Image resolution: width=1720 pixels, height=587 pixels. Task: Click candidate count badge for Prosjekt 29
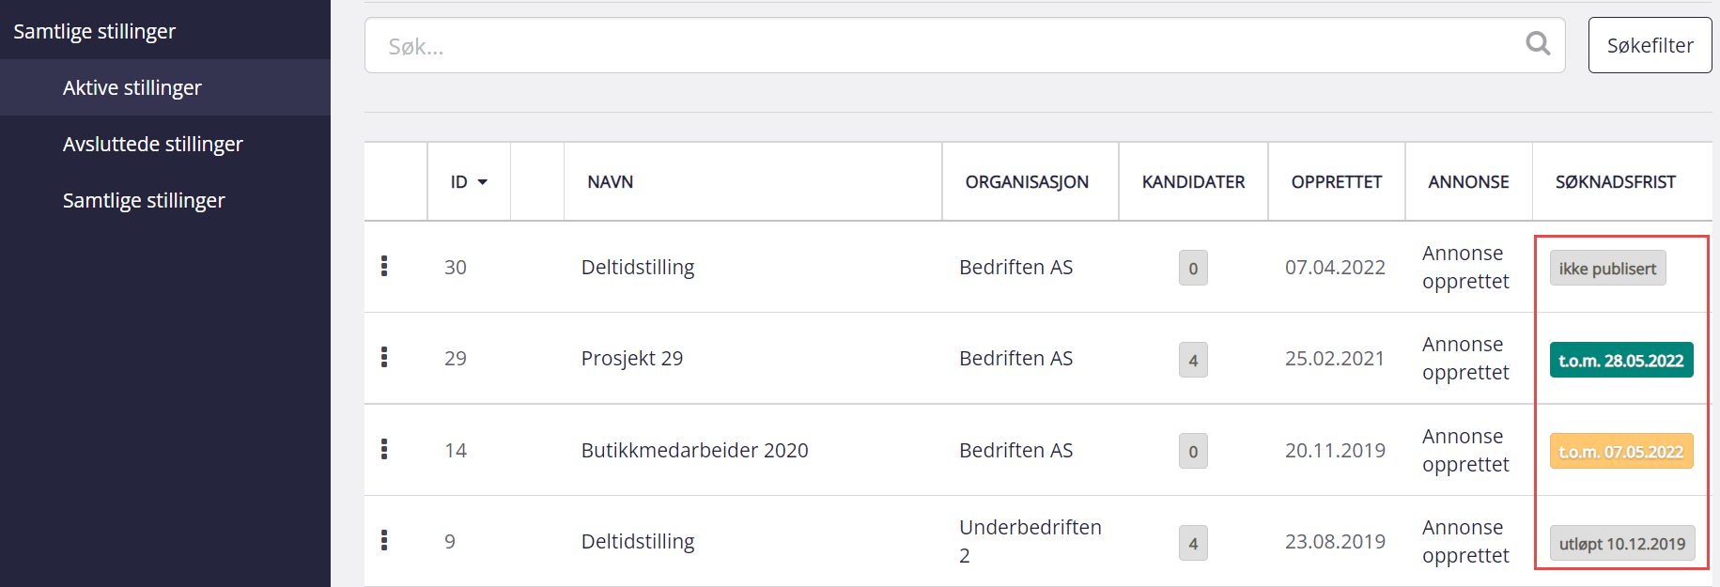coord(1193,360)
